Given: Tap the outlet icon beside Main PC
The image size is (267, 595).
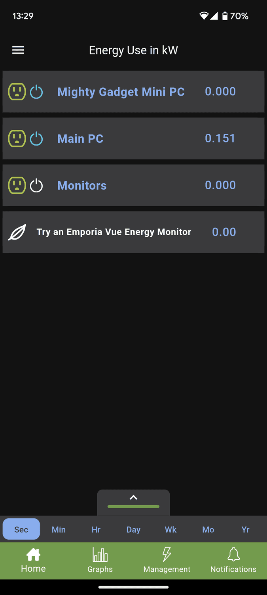Looking at the screenshot, I should click(x=17, y=138).
